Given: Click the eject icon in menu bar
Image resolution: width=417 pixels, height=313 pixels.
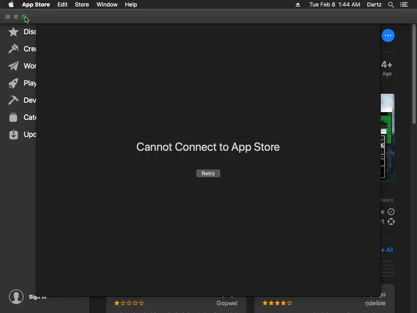Looking at the screenshot, I should 298,4.
